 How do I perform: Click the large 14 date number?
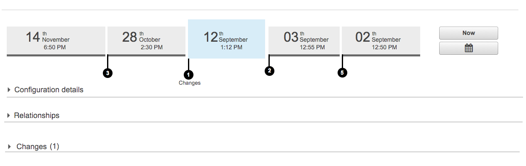(x=33, y=37)
